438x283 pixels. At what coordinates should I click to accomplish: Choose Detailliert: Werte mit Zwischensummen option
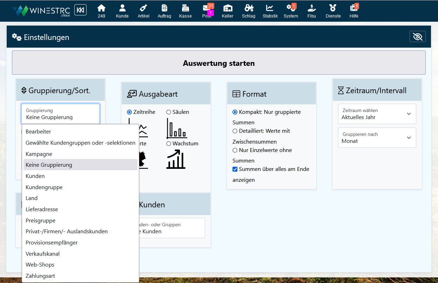tap(235, 131)
